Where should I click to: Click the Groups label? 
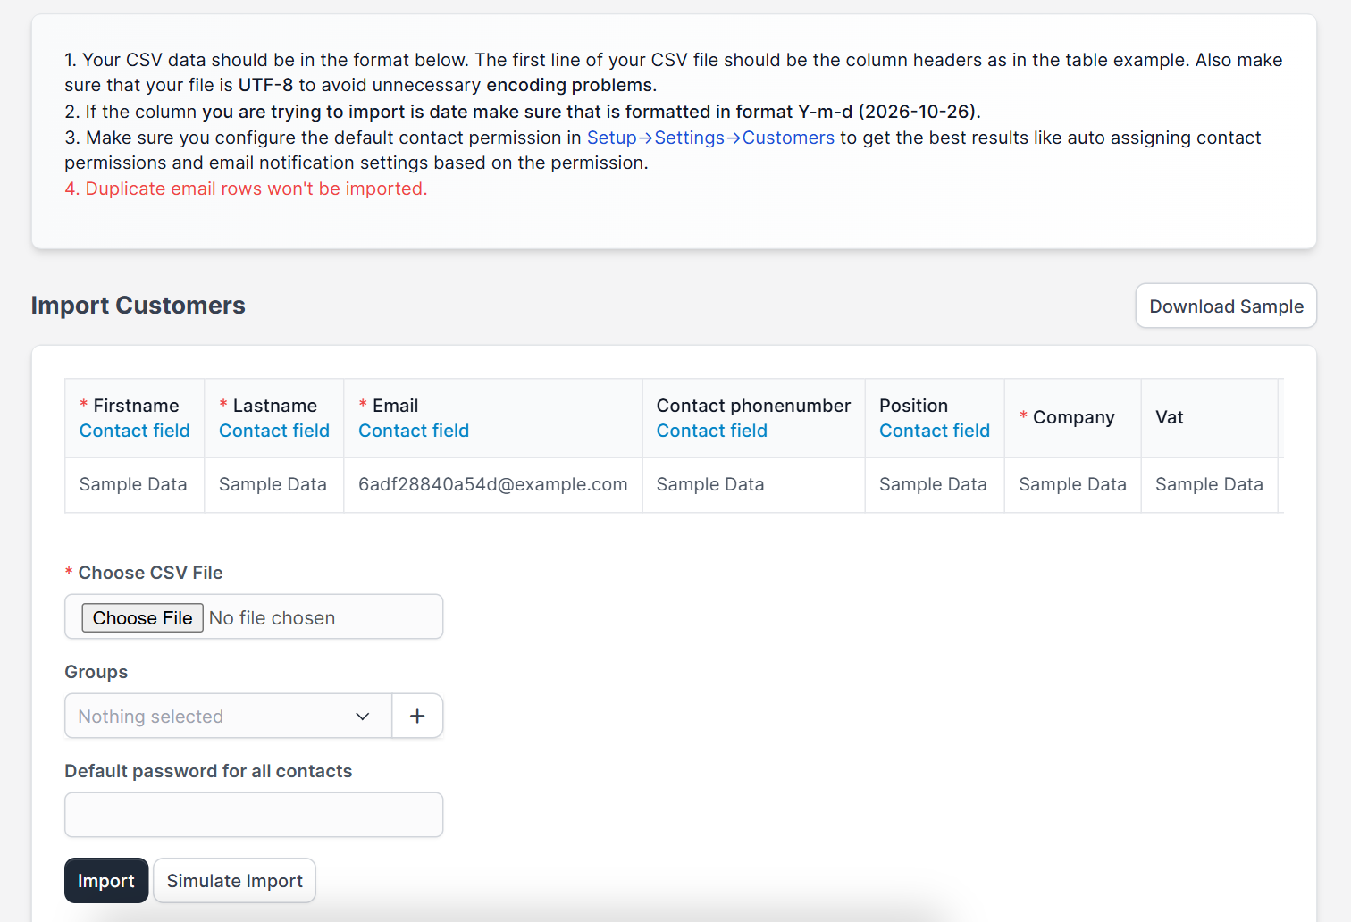point(96,672)
